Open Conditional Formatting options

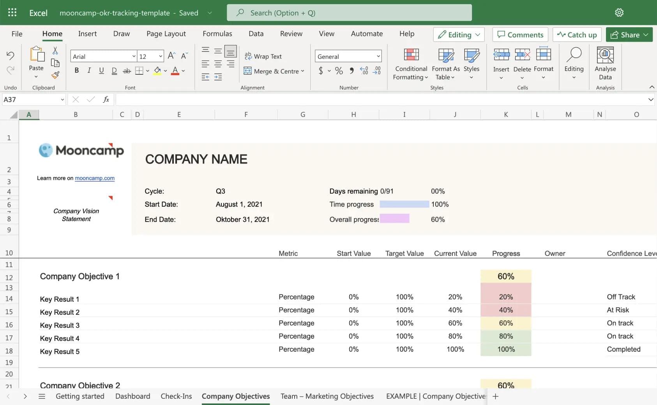[x=410, y=64]
